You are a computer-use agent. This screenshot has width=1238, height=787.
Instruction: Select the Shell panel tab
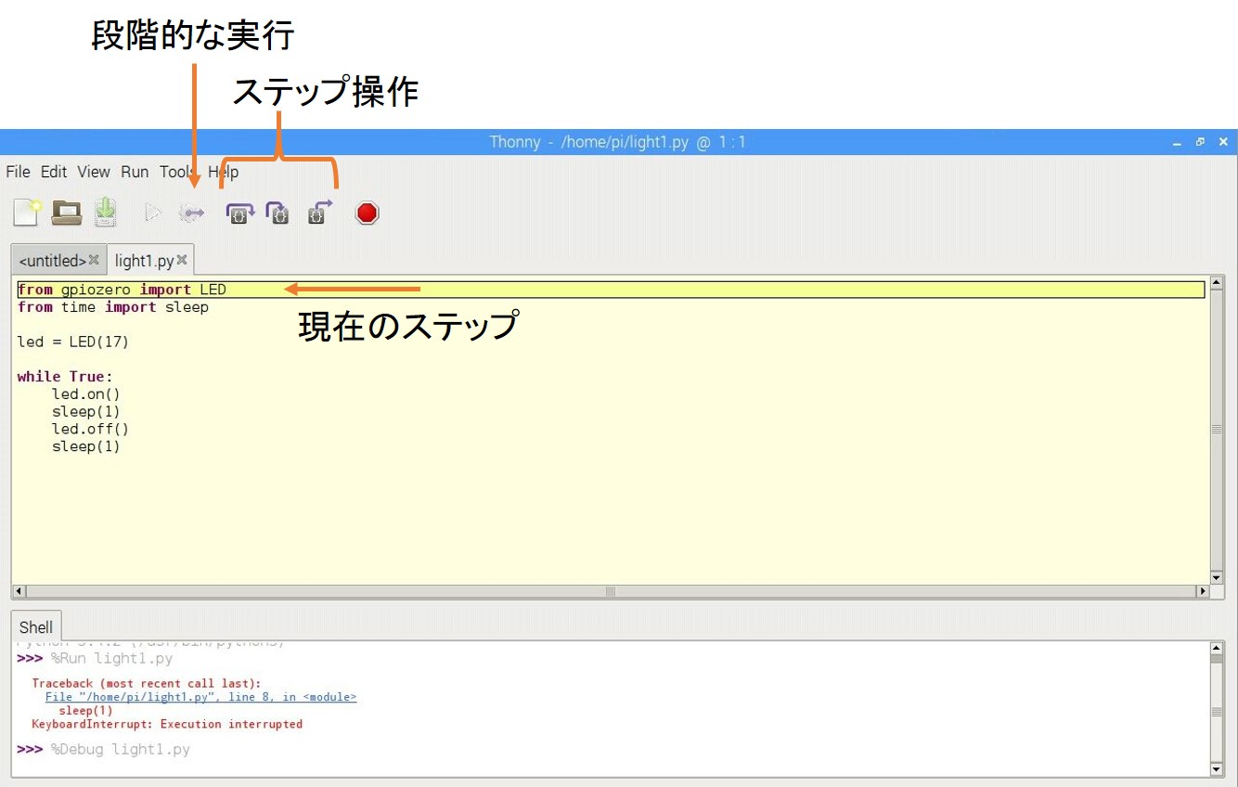[36, 627]
